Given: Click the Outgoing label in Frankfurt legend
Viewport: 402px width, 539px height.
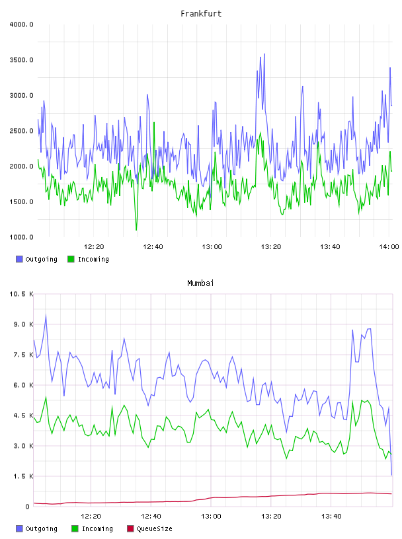Looking at the screenshot, I should (41, 259).
